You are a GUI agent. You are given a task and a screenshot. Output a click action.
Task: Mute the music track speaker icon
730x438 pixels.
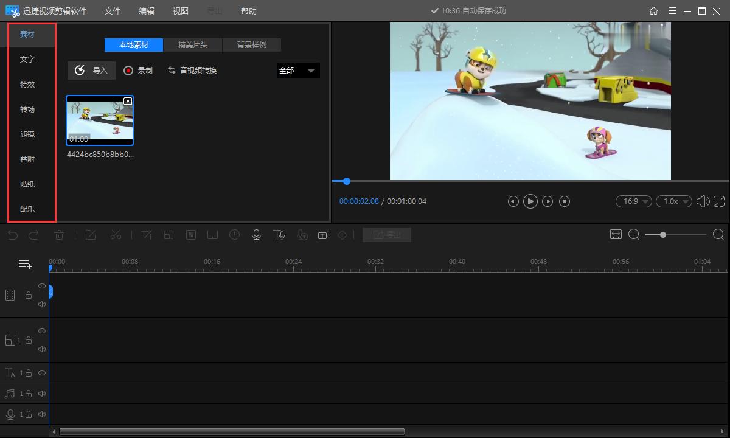(x=42, y=394)
